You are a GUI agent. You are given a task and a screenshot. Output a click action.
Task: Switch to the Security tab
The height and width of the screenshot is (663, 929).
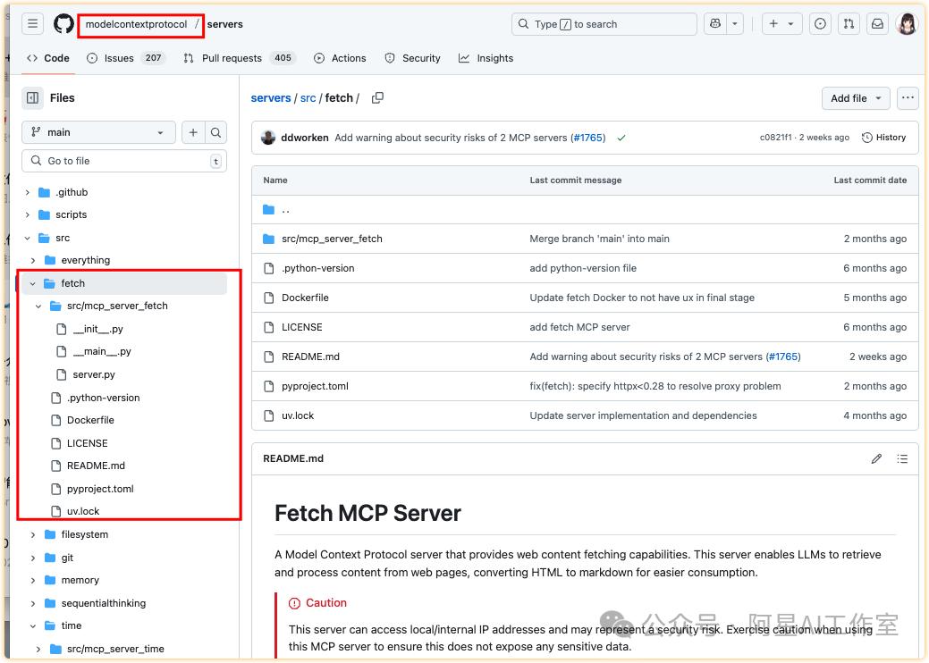(x=412, y=58)
